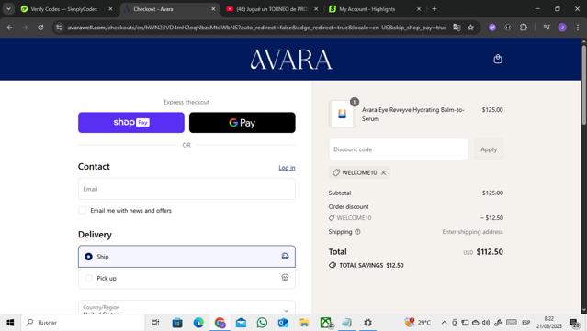
Task: Show hidden system tray icons
Action: (444, 323)
